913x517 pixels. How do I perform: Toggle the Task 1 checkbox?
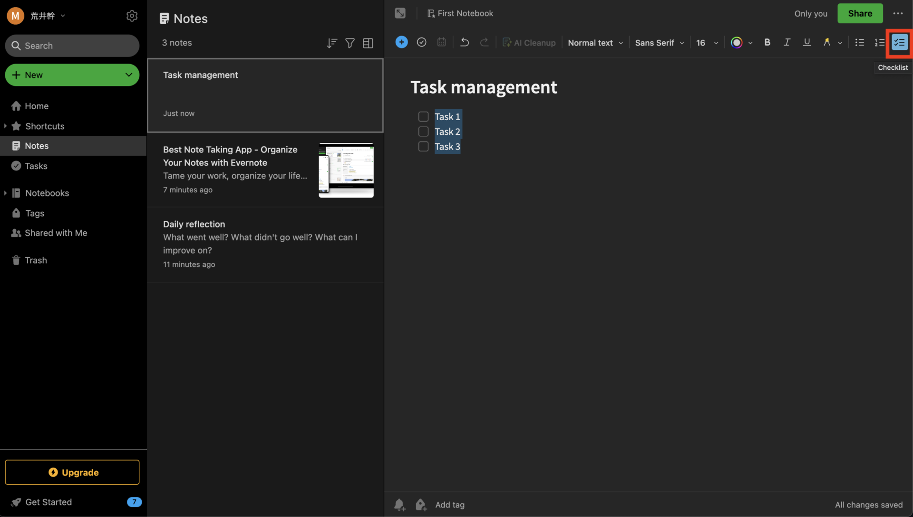(x=423, y=116)
